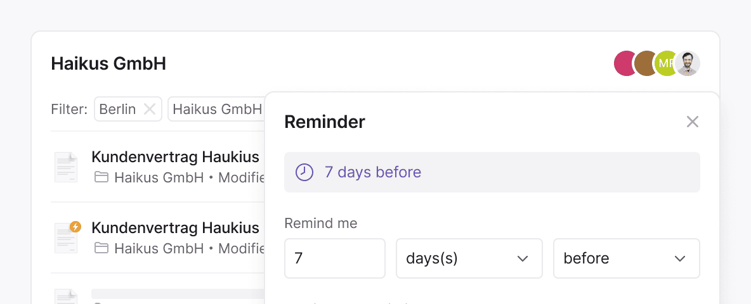Select the Haikus GmbH filter tag
The image size is (751, 304).
click(x=216, y=109)
